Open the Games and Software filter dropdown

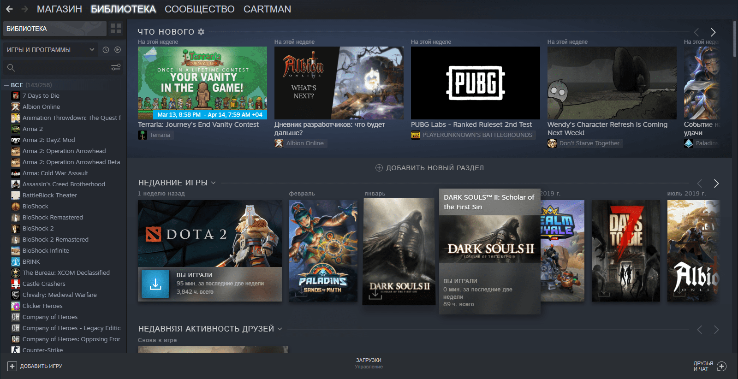tap(51, 50)
